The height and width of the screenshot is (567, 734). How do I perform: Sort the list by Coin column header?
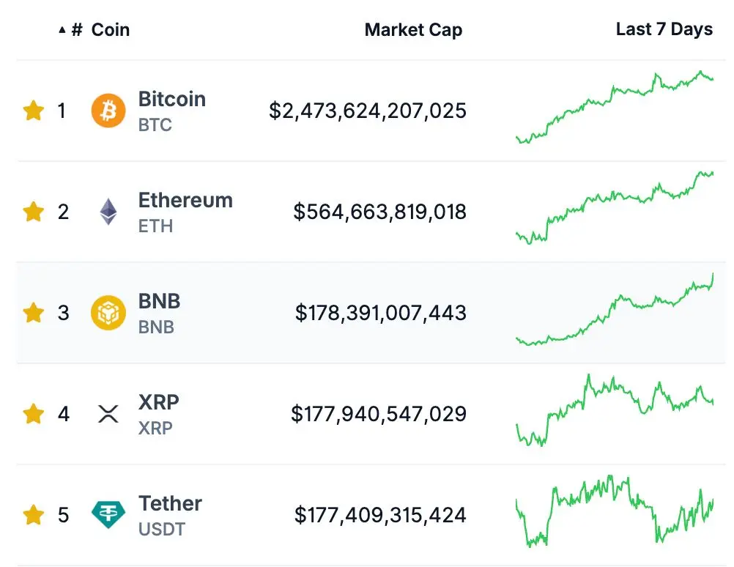[x=111, y=30]
